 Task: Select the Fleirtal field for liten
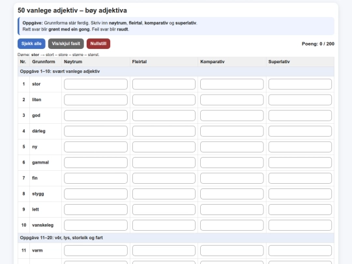tap(164, 100)
